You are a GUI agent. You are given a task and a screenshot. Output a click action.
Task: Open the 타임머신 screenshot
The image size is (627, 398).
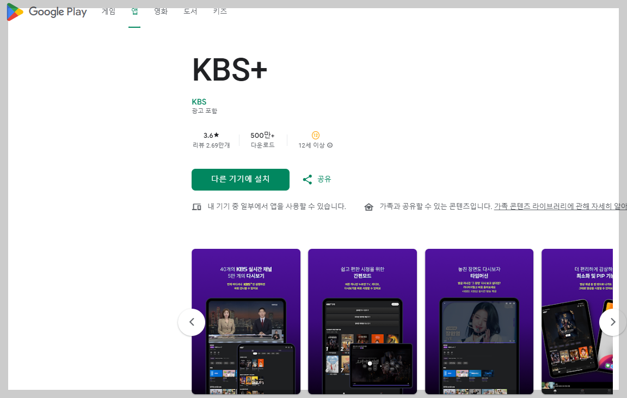[x=479, y=321]
